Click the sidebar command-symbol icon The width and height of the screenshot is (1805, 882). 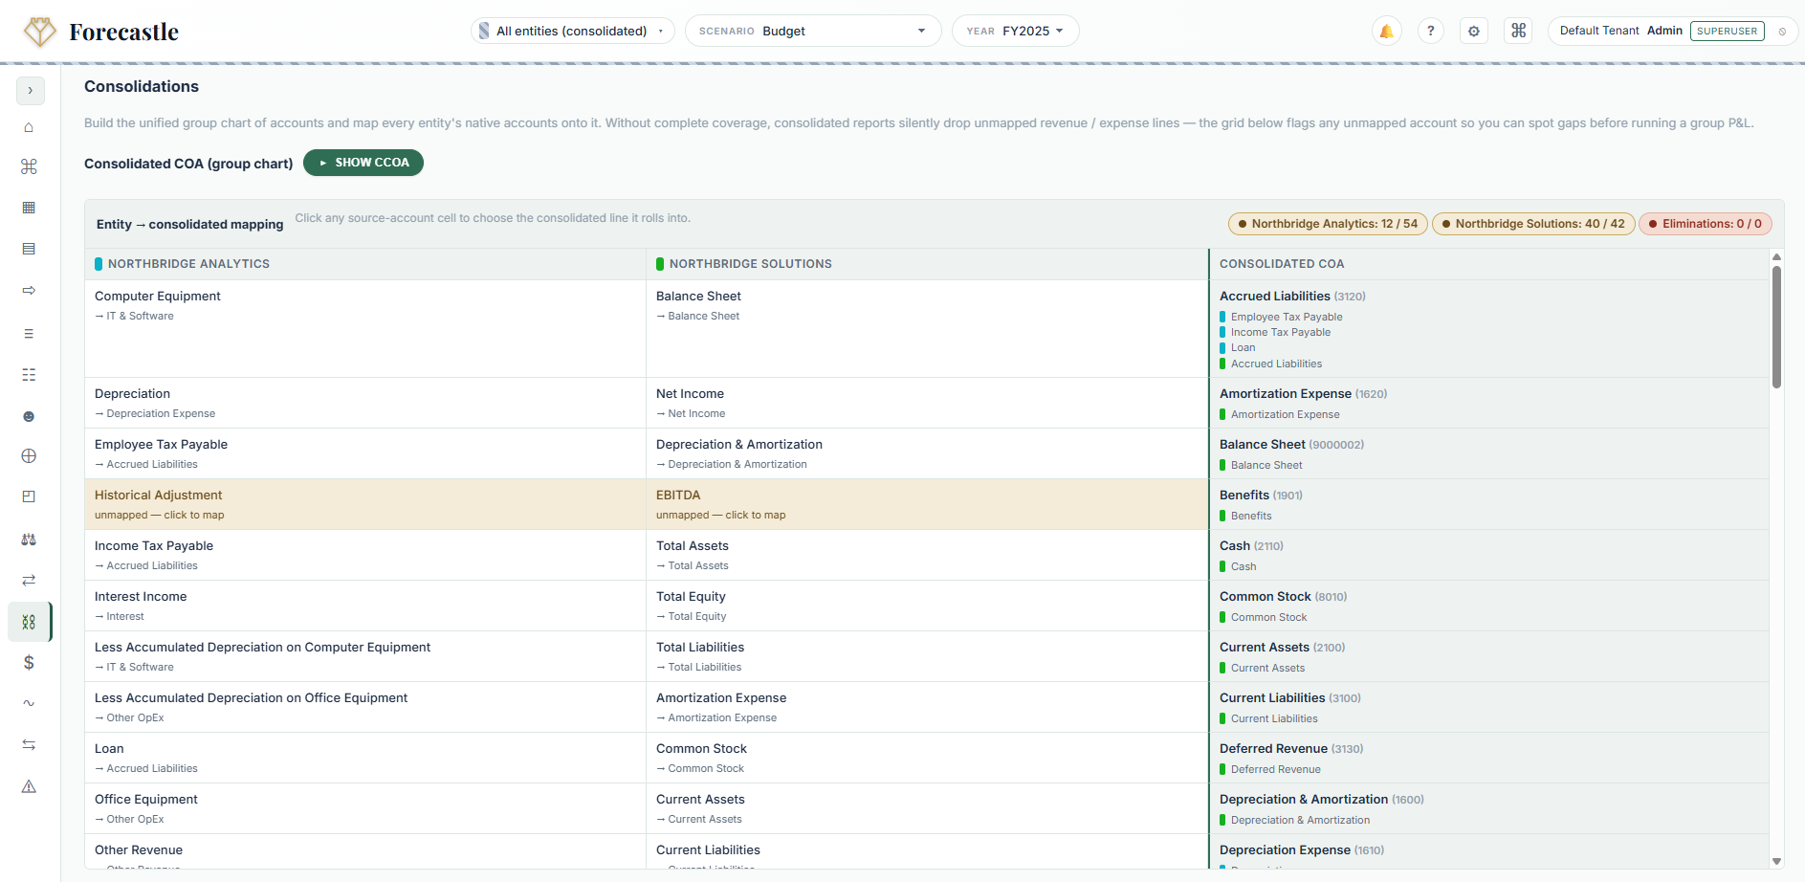[x=29, y=166]
